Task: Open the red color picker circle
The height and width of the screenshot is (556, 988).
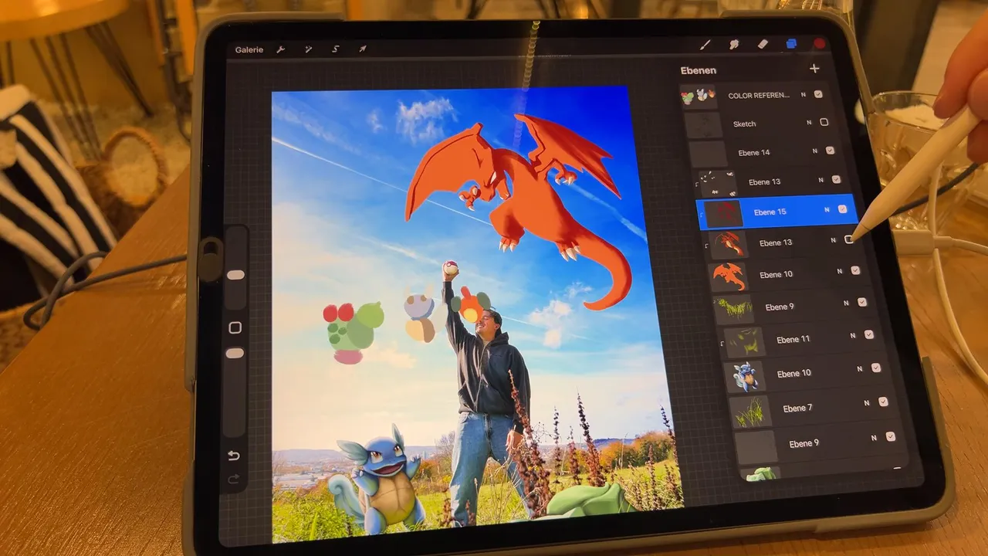Action: 820,44
